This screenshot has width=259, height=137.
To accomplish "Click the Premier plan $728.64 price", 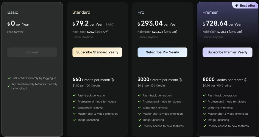I will (x=215, y=24).
